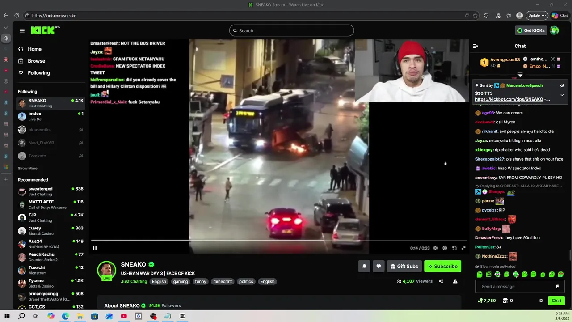This screenshot has width=572, height=322.
Task: Open imdoc Live DJ channel
Action: coord(50,116)
